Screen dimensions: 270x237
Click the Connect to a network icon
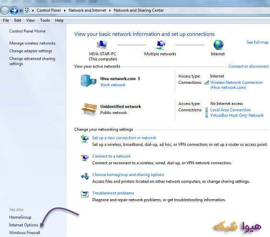[x=85, y=157]
